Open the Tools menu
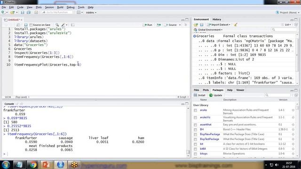Screen dimensions: 301x169 point(81,8)
